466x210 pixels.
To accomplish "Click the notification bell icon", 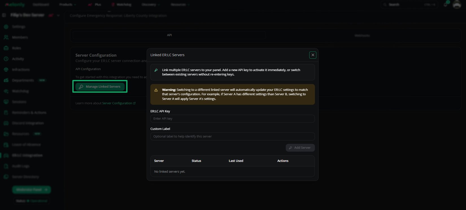I will [446, 5].
